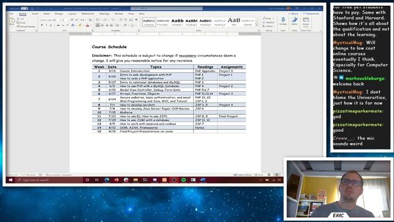394x222 pixels.
Task: Click Increase Font Size icon
Action: coord(72,20)
